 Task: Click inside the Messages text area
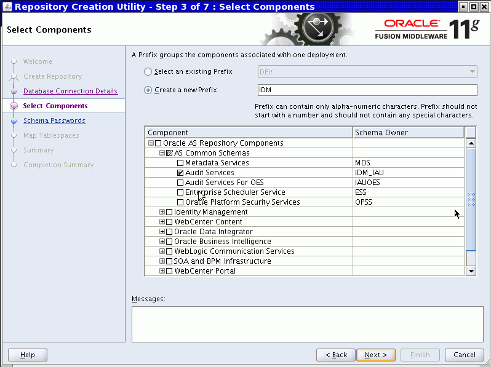click(308, 324)
